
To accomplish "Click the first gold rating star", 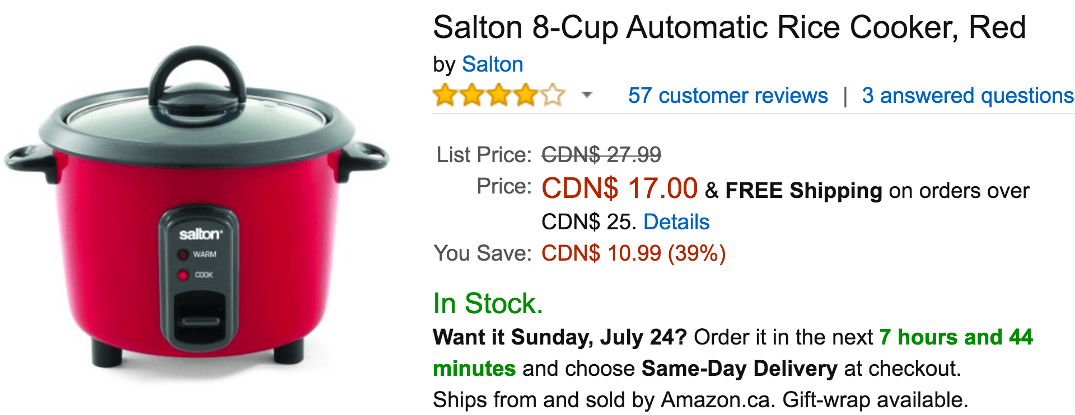I will 446,95.
